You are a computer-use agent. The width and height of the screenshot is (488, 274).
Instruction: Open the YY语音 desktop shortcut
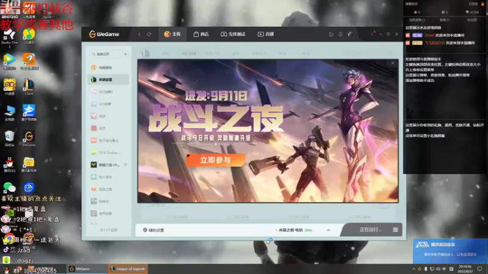(10, 86)
